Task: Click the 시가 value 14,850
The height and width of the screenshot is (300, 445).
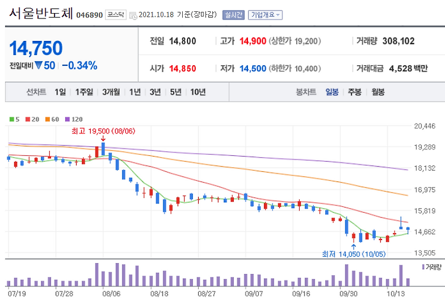Action: pos(183,68)
